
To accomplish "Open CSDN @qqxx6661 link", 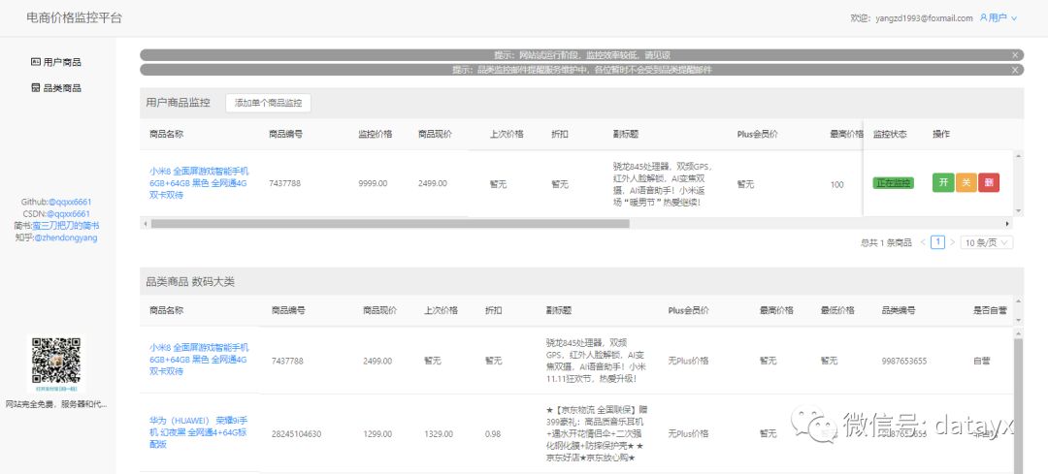I will pyautogui.click(x=70, y=213).
